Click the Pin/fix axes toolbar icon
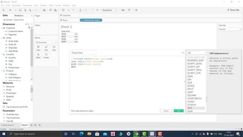The height and width of the screenshot is (137, 243). click(x=97, y=10)
